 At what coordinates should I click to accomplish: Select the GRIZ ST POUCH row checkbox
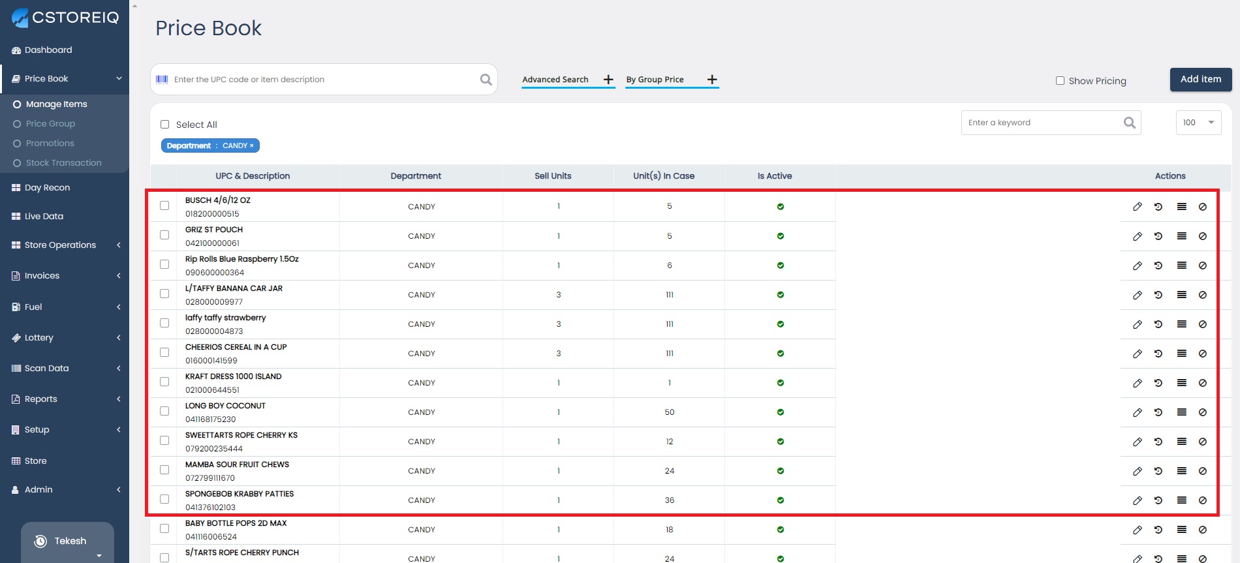click(x=164, y=235)
